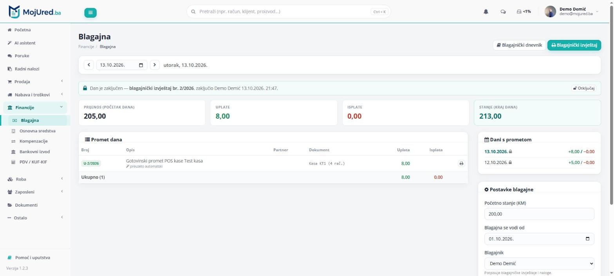Unlock the day with Otključaj

click(x=584, y=88)
